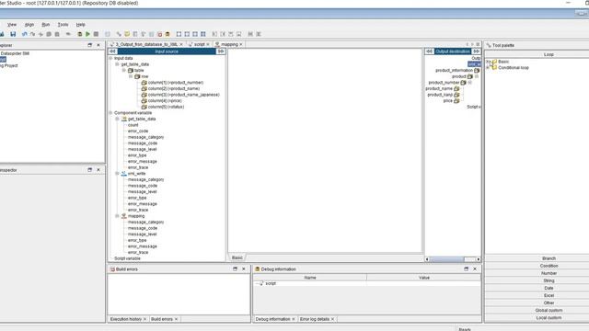Click double-right arrow on Output destination header
This screenshot has height=331, width=589.
pos(477,51)
